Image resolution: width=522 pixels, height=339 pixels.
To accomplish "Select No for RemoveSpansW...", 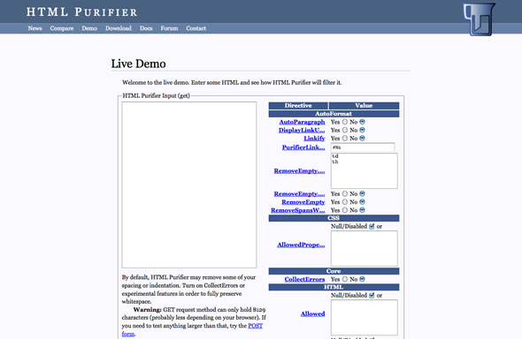I will click(x=362, y=210).
